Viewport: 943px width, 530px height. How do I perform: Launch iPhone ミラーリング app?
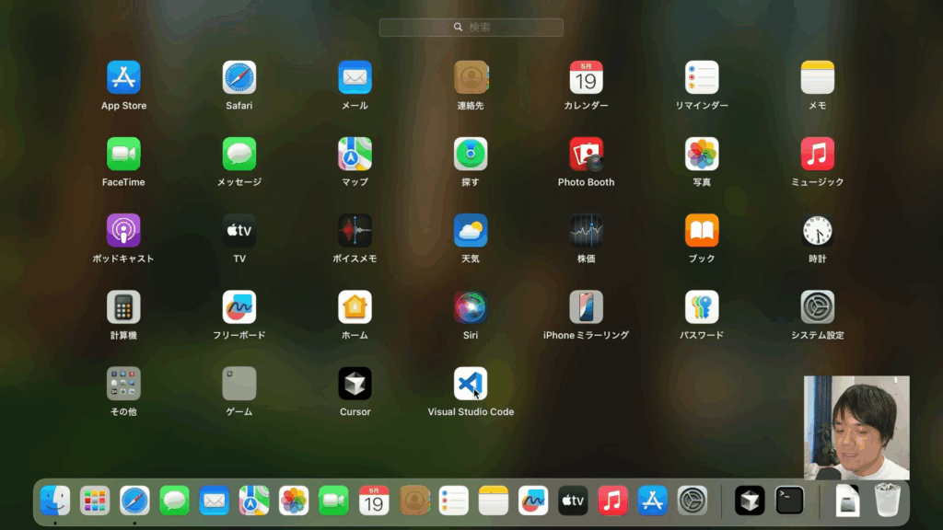point(586,307)
